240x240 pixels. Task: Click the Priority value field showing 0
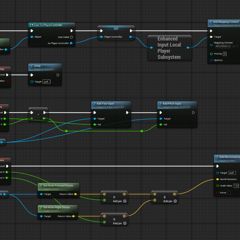225,54
